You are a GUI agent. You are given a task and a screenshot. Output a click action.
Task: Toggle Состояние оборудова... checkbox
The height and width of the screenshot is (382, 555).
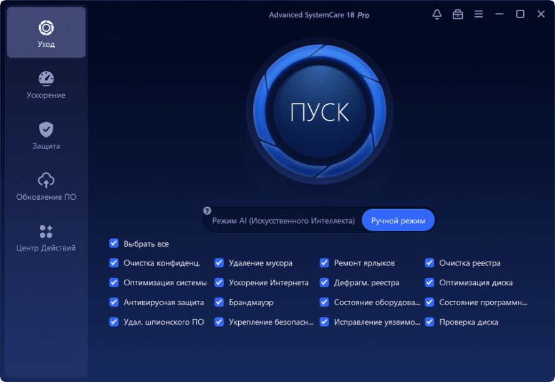coord(324,302)
